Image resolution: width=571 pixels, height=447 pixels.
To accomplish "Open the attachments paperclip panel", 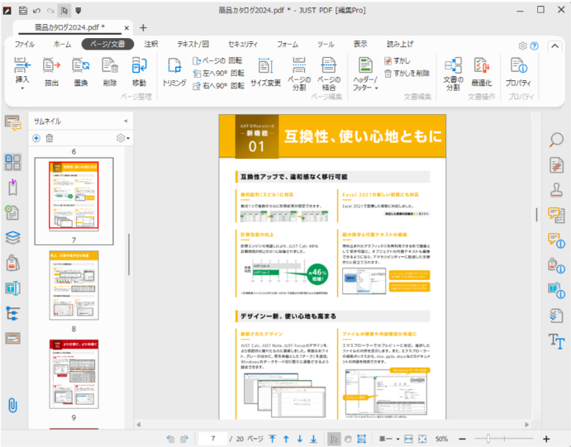I will 12,405.
